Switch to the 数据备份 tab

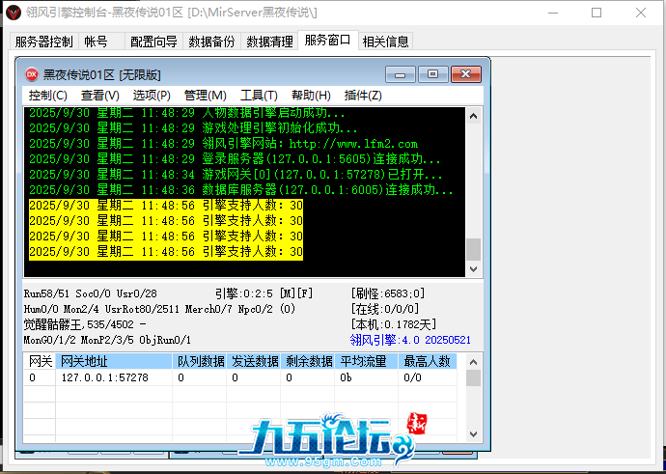(210, 42)
